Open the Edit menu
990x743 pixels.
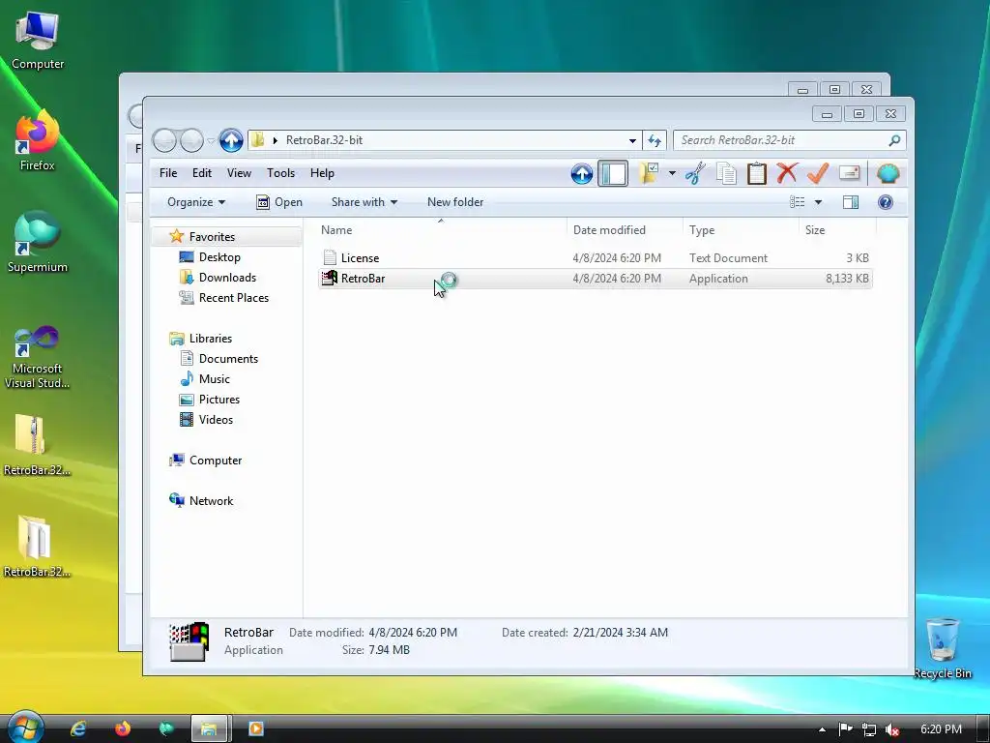pos(202,173)
